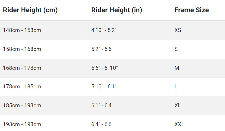Select the 158cm - 168cm cell
The image size is (225, 131).
coord(43,49)
